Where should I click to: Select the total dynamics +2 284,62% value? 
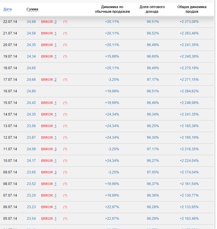(189, 91)
